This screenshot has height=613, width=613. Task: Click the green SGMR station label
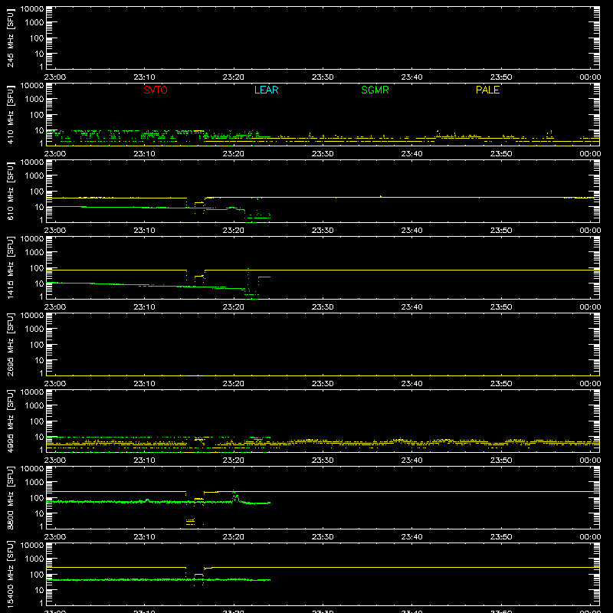click(x=375, y=90)
